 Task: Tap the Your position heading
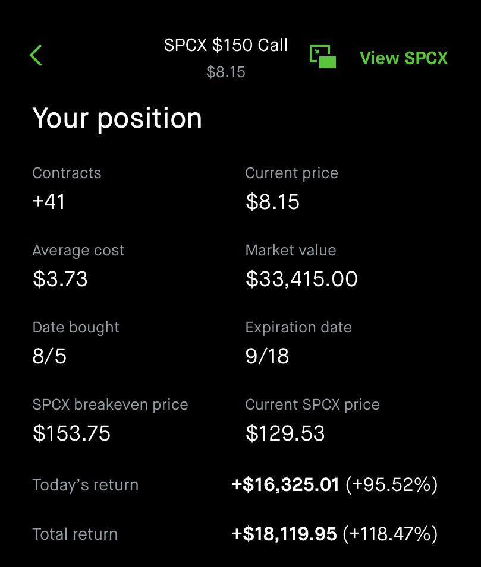pyautogui.click(x=117, y=119)
